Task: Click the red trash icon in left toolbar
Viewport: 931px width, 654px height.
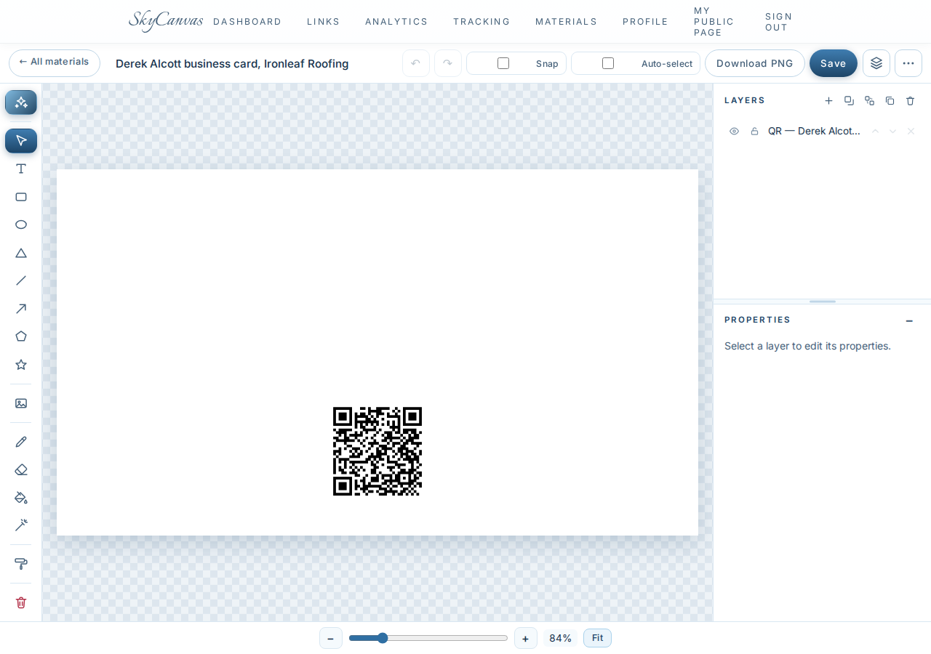Action: [21, 602]
